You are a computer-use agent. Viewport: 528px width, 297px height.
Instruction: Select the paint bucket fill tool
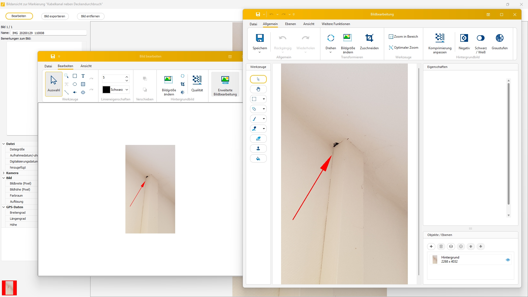[258, 159]
